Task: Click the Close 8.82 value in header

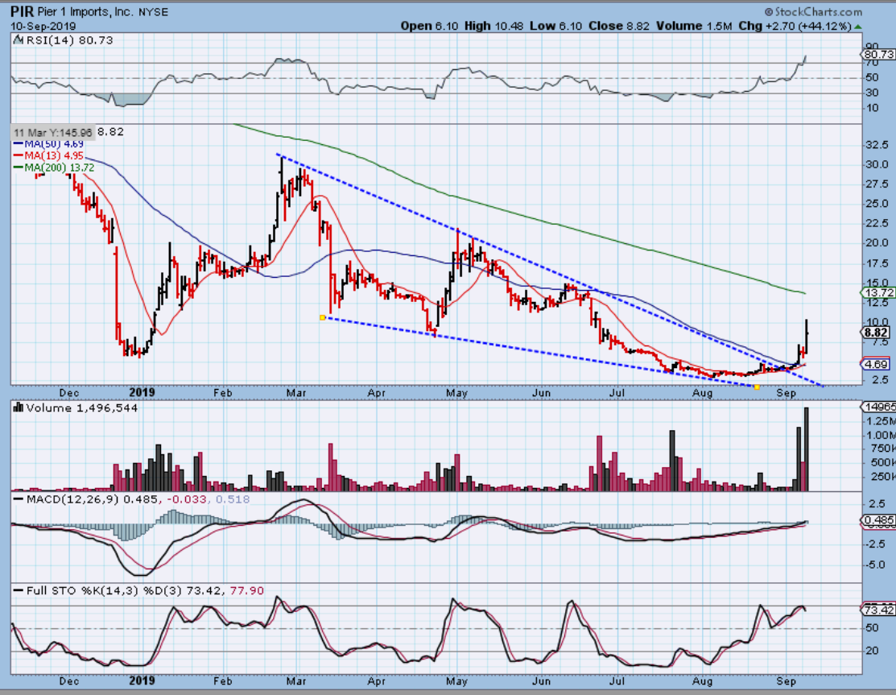Action: pyautogui.click(x=619, y=26)
